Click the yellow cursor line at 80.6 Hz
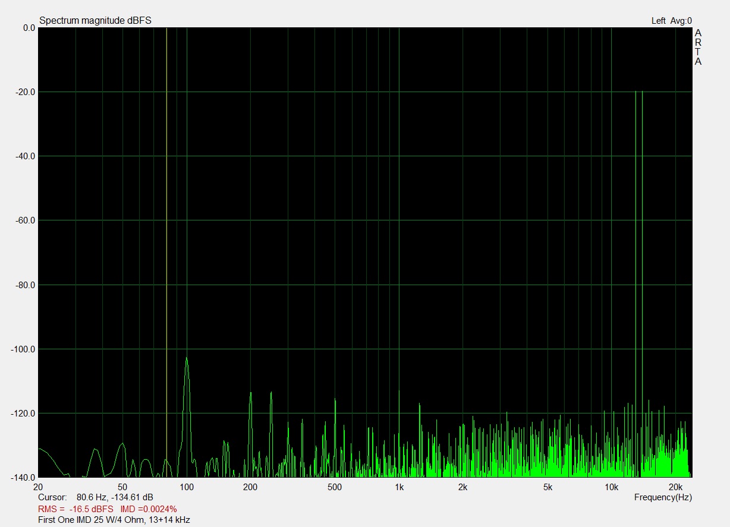The height and width of the screenshot is (527, 730). tap(166, 253)
